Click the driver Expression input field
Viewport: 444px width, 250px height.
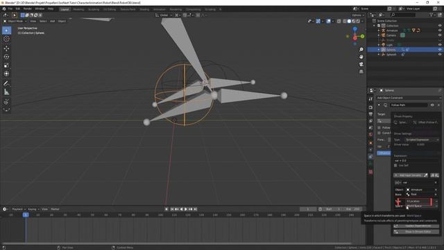416,160
